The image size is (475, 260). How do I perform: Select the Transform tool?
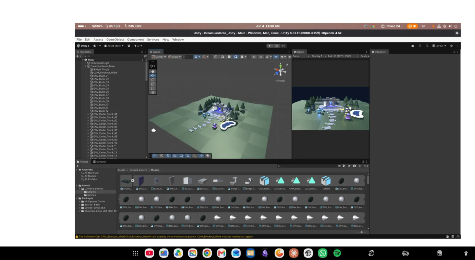coord(153,92)
